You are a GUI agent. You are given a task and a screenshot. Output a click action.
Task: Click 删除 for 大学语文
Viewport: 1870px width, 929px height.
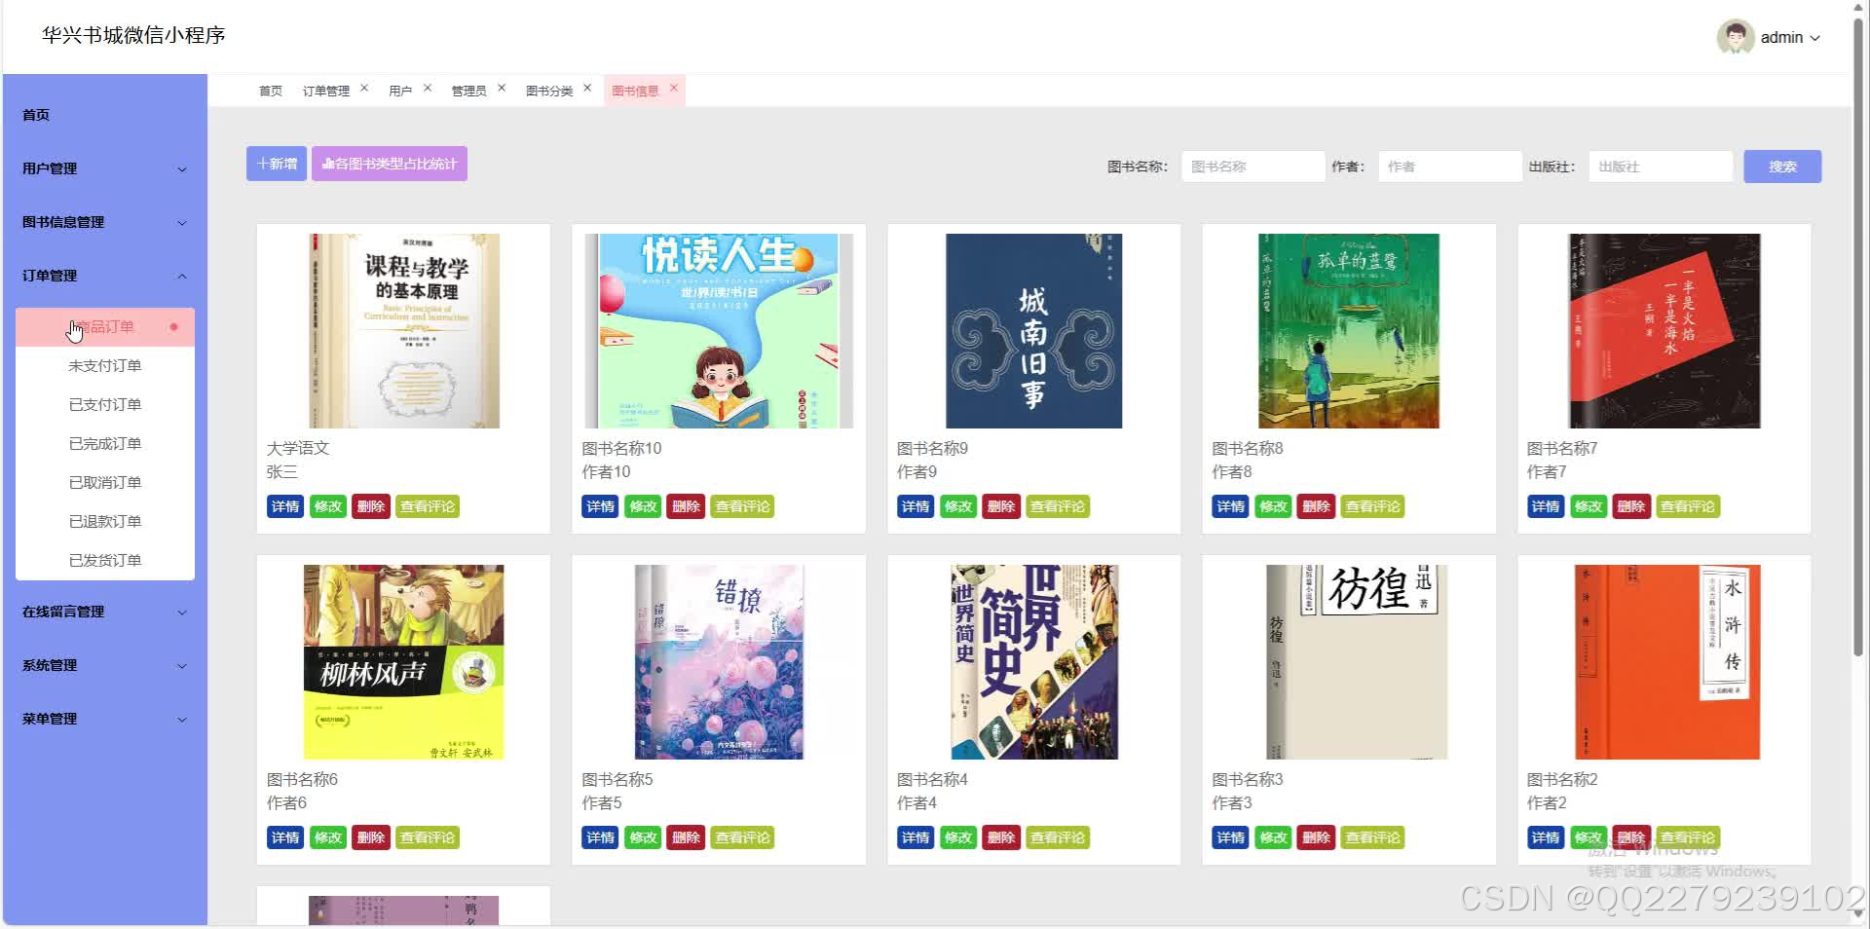tap(371, 506)
